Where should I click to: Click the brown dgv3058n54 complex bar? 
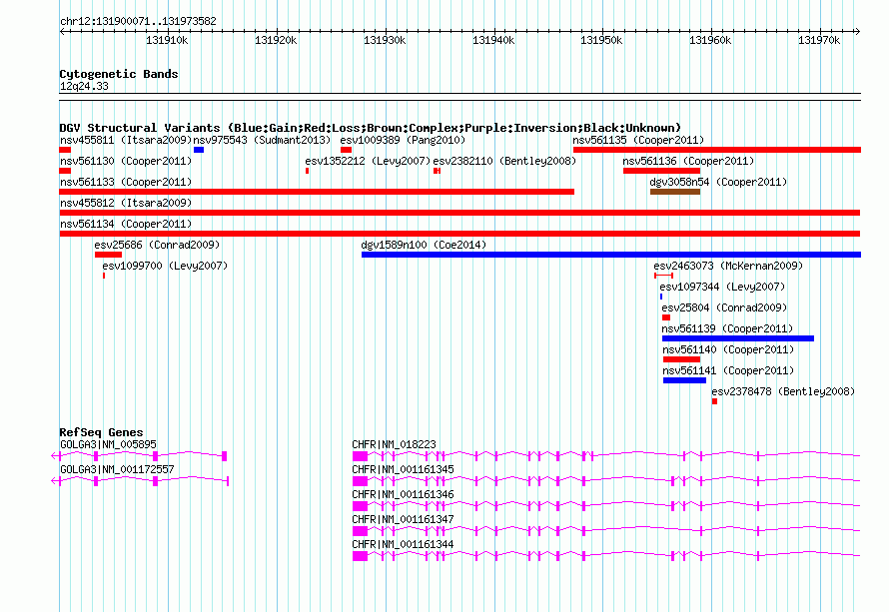(674, 192)
